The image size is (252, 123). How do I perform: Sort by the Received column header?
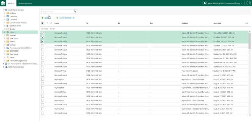(x=217, y=23)
